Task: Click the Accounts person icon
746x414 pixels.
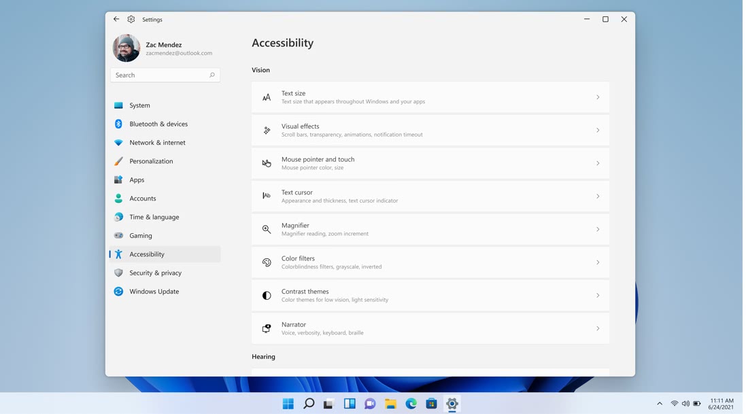Action: [x=118, y=198]
